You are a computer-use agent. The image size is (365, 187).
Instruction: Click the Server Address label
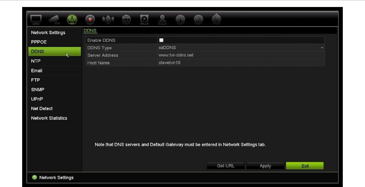pos(103,55)
